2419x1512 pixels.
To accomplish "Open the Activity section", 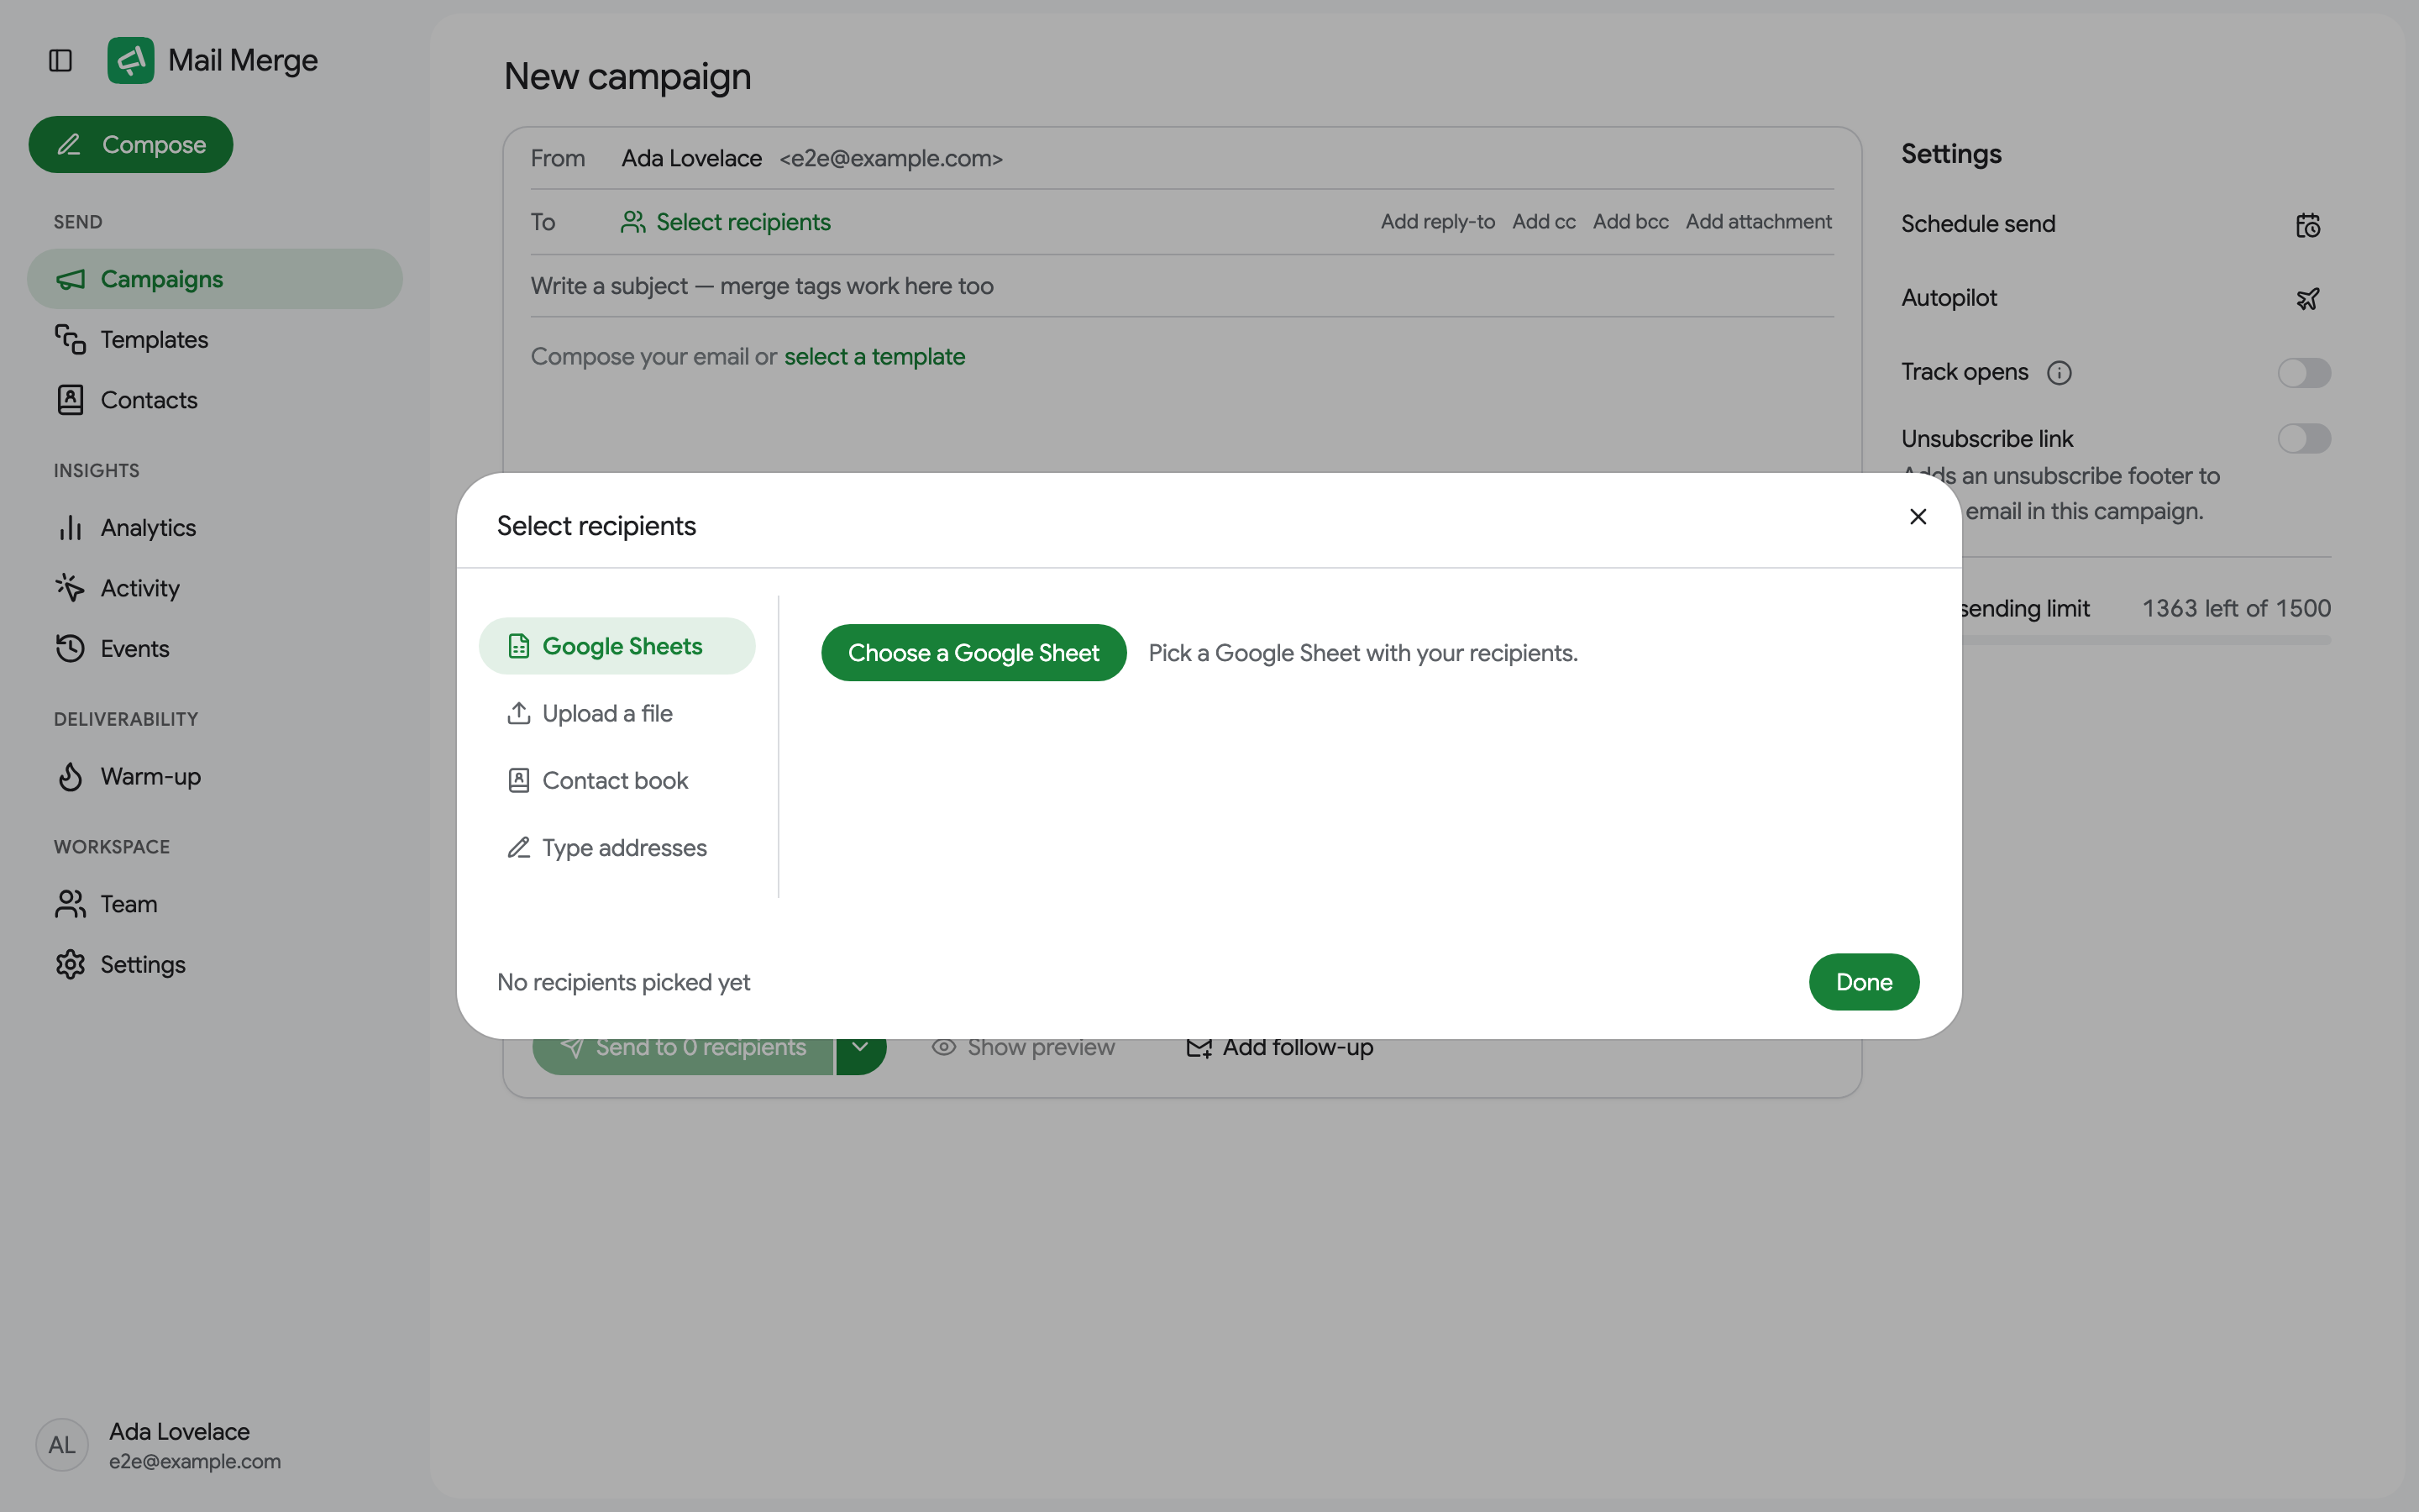I will tap(215, 588).
